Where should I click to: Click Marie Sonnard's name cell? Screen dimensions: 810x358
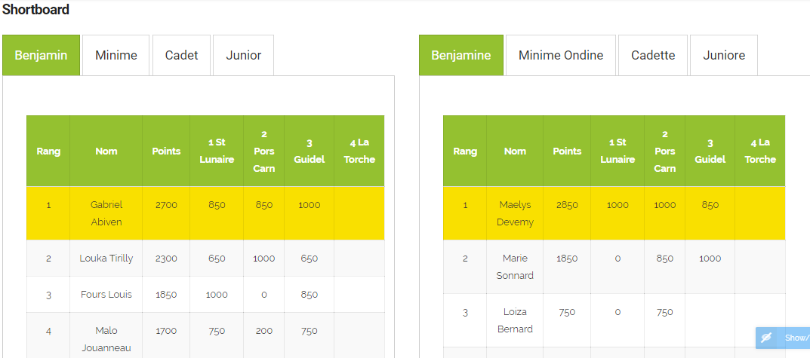(515, 267)
